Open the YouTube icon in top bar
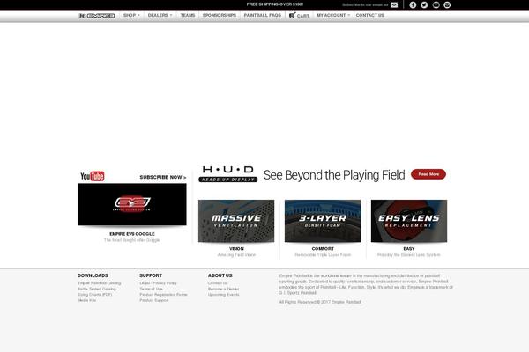Image resolution: width=529 pixels, height=352 pixels. [x=436, y=4]
